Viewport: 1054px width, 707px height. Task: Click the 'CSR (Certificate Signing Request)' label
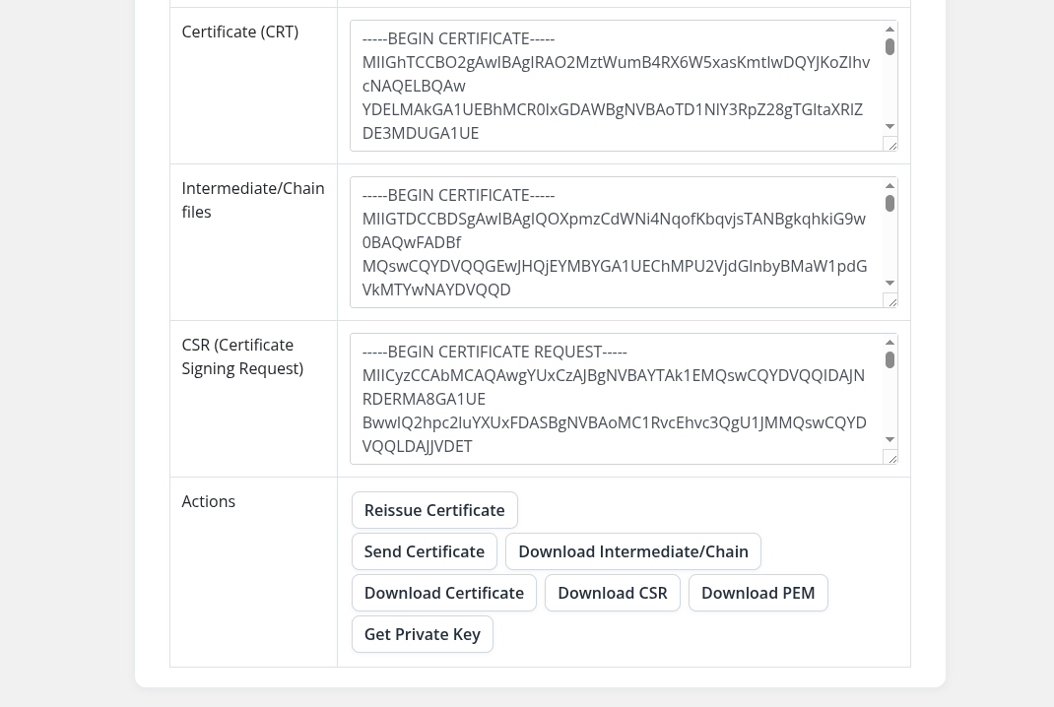(242, 356)
